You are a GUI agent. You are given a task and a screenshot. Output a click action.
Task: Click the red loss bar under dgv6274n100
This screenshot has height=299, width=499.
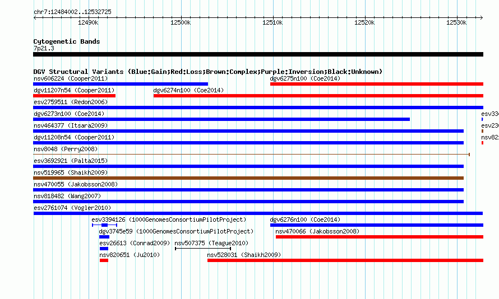(318, 96)
